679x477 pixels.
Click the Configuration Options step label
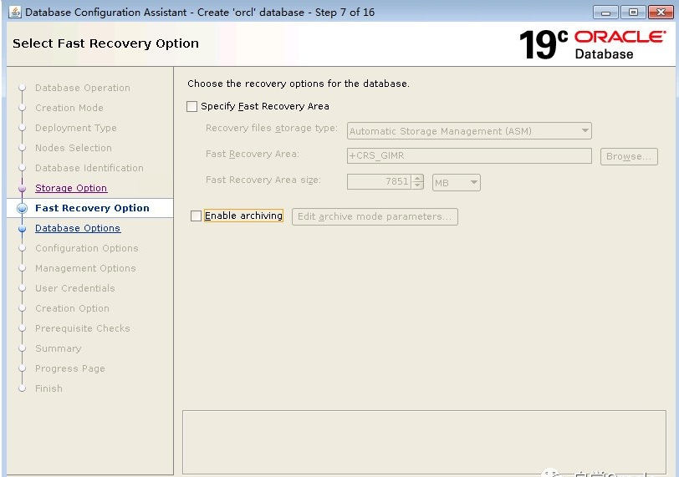[x=87, y=248]
